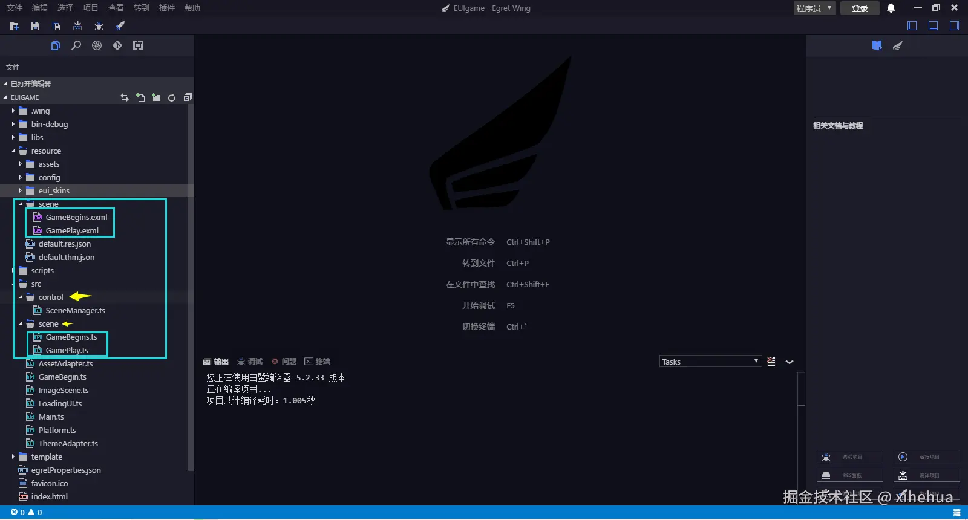Click the debug bug icon in top toolbar

click(x=99, y=26)
